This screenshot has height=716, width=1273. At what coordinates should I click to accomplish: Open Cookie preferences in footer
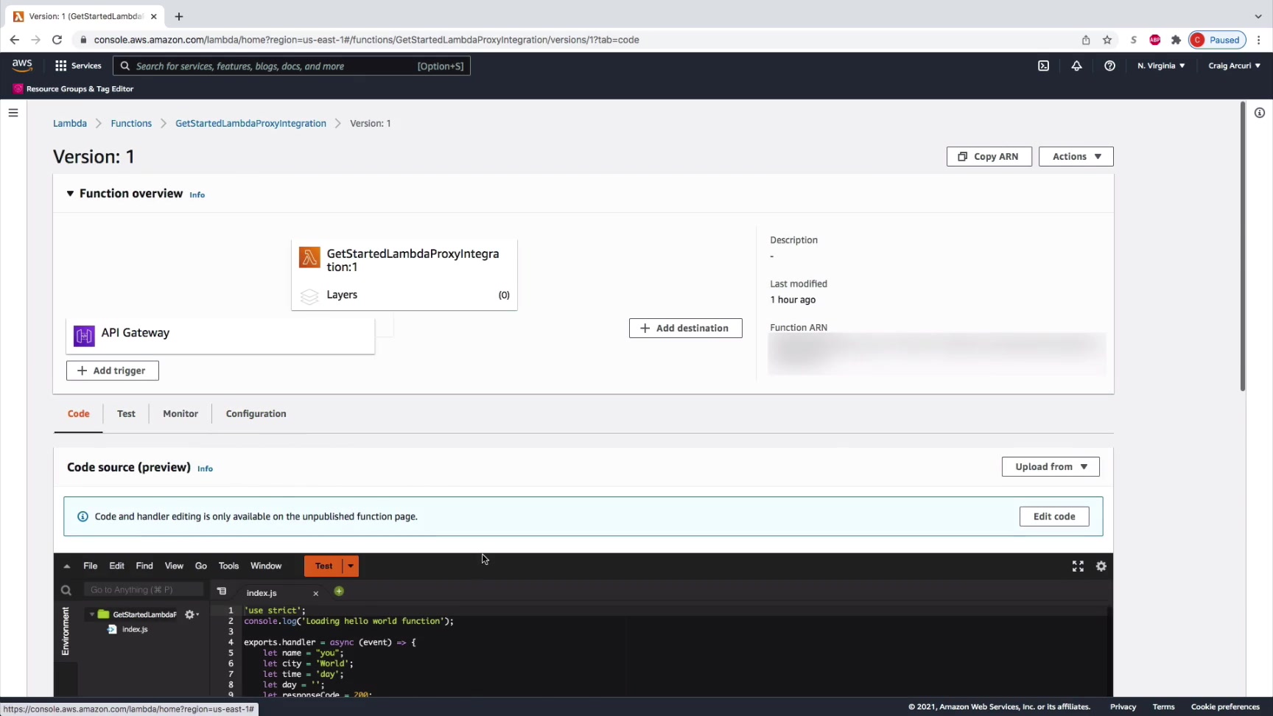[1225, 706]
